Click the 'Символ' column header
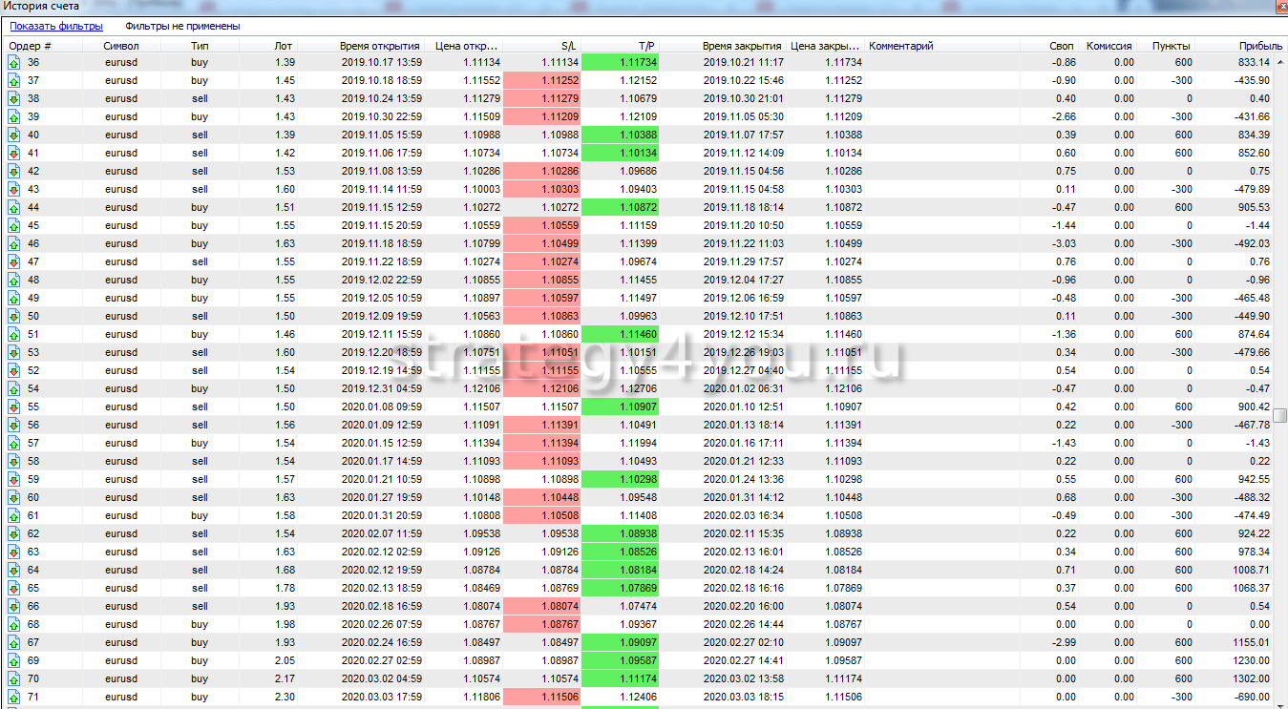The image size is (1288, 709). point(121,46)
